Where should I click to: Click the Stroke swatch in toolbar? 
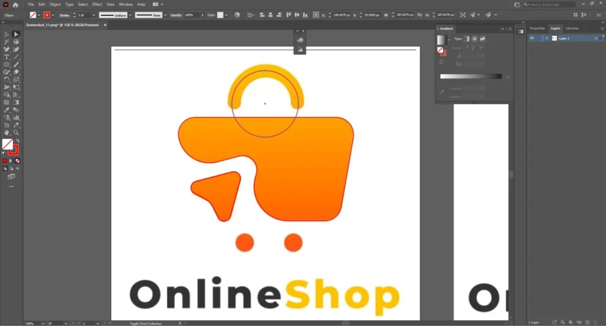click(x=14, y=150)
